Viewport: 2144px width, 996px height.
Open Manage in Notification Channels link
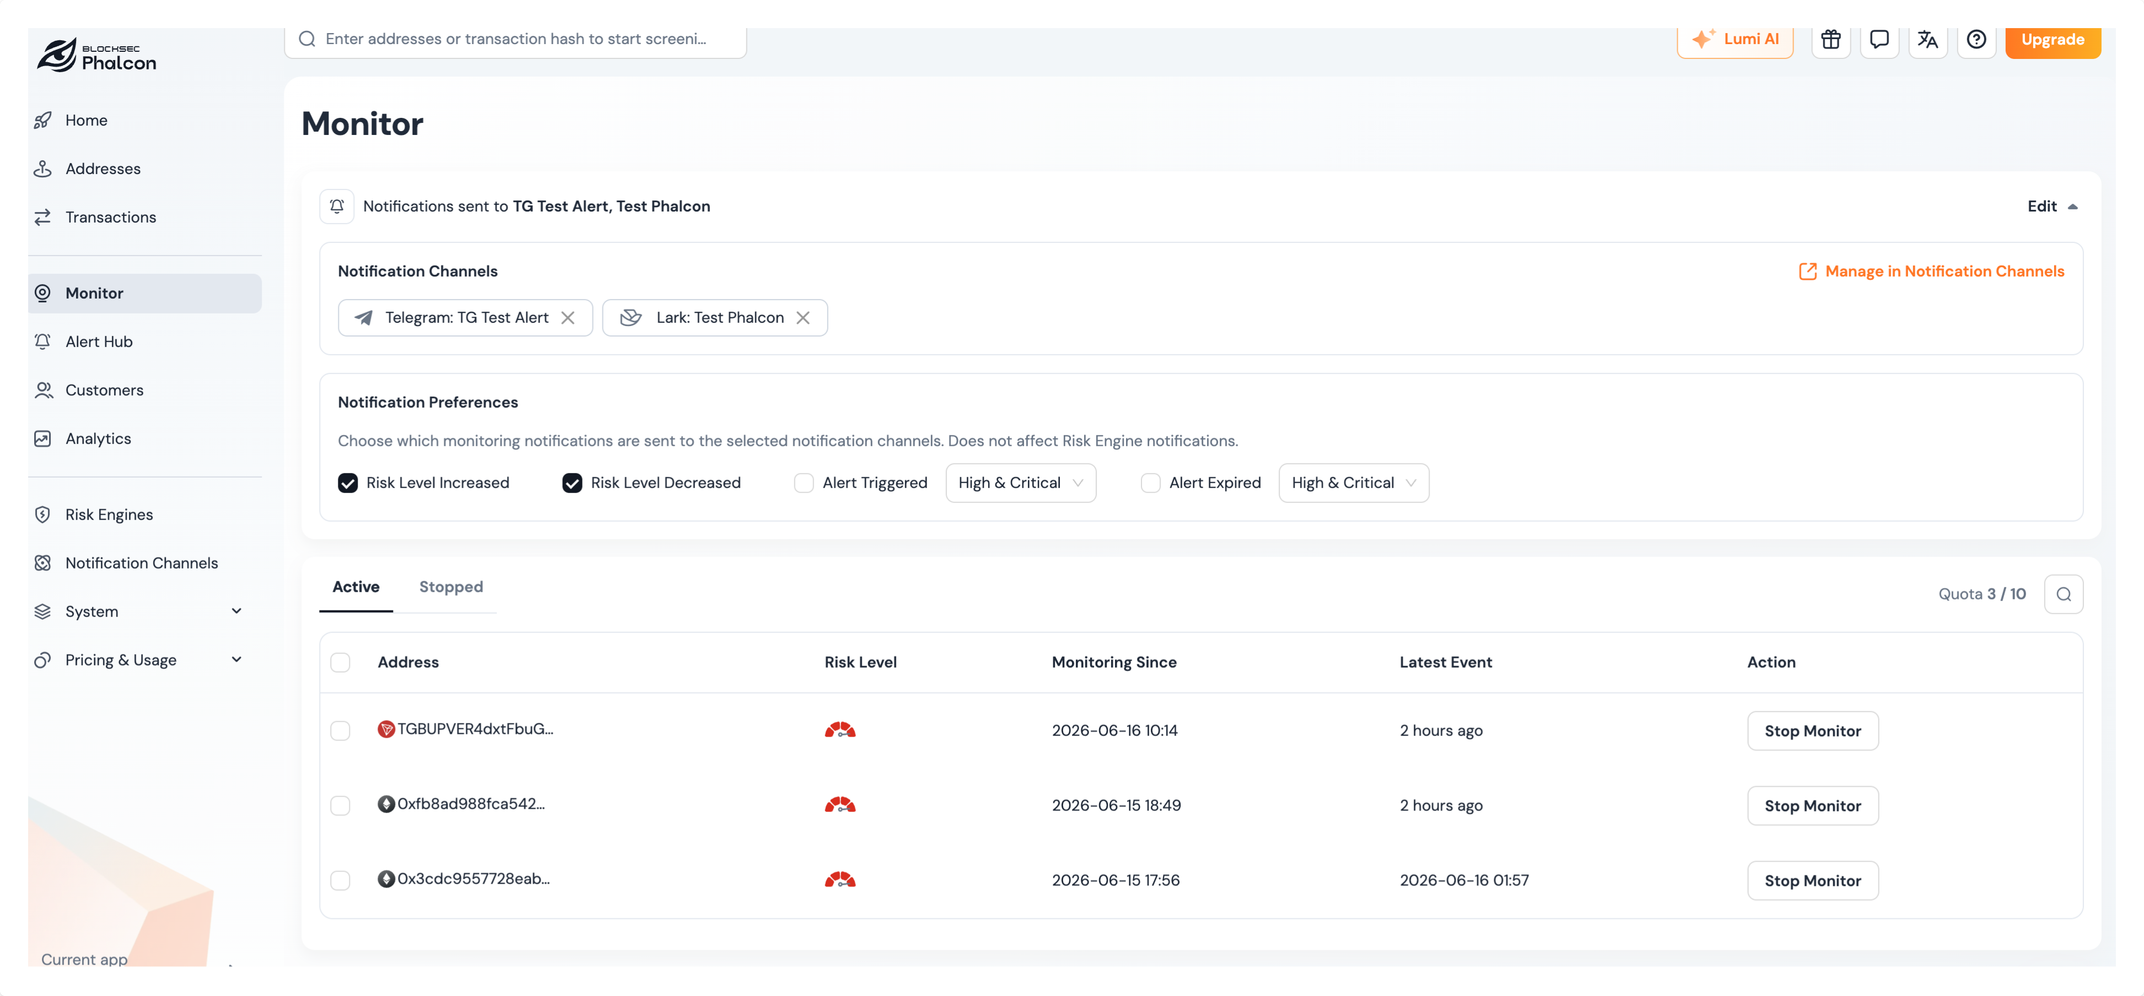[x=1931, y=272]
